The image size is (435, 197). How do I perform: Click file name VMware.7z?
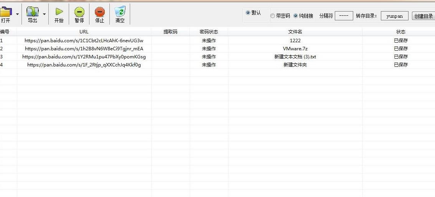tap(295, 48)
